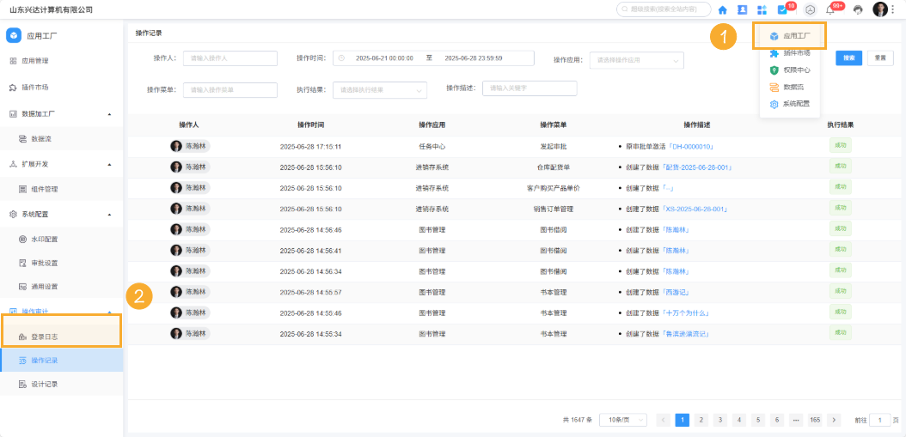The height and width of the screenshot is (437, 906).
Task: Open the notification bell with 99+ badge
Action: 830,9
